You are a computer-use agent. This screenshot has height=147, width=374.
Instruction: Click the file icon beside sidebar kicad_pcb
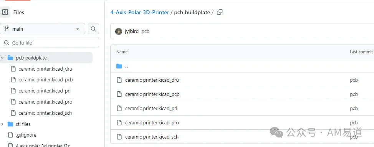tap(13, 80)
